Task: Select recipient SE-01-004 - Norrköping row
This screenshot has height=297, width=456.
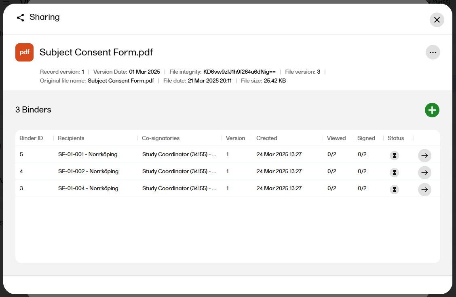Action: 88,188
